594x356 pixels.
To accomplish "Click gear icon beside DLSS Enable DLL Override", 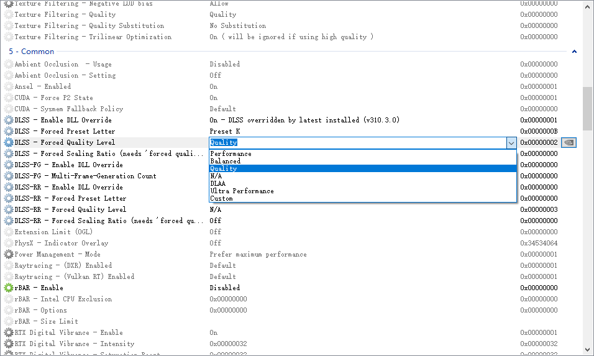I will coord(9,120).
